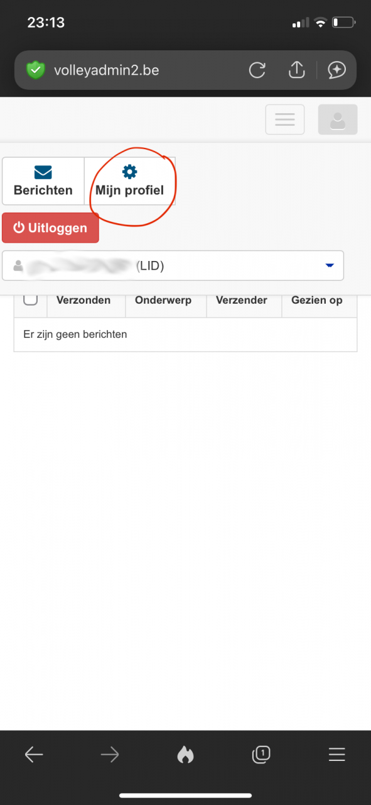Open Mijn profiel settings
The image size is (371, 805).
click(129, 181)
